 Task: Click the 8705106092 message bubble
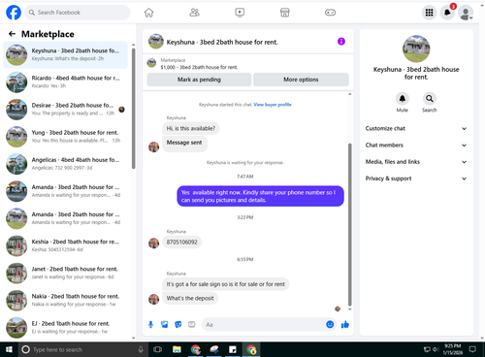[181, 242]
